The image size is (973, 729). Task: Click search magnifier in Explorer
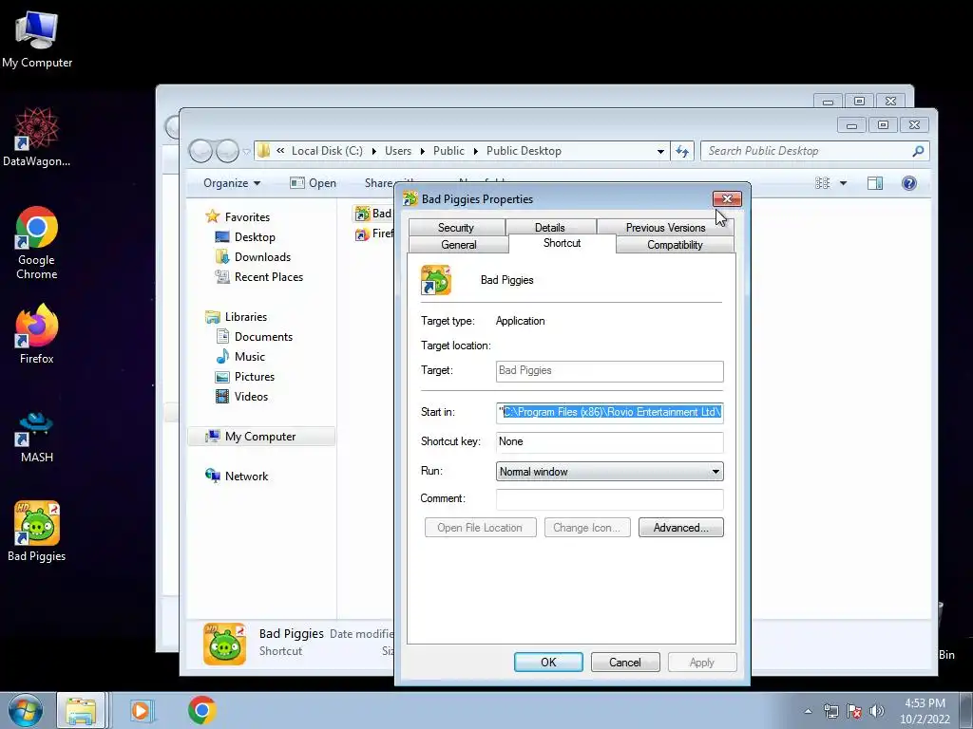tap(918, 151)
